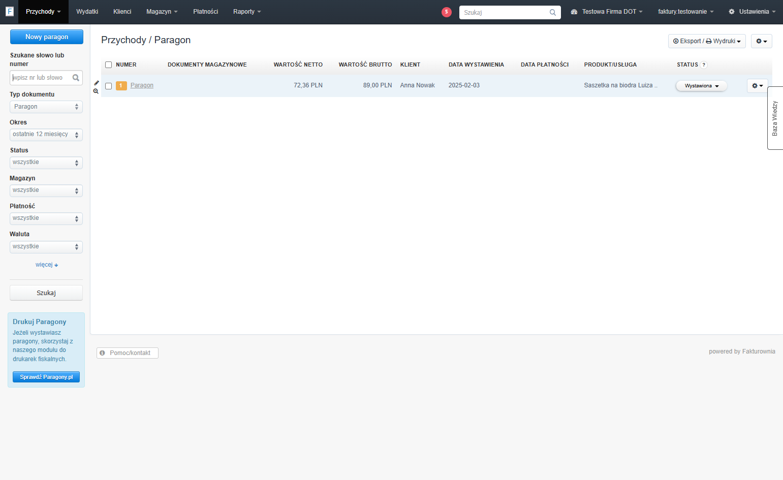Click the magnifier icon in the top search box
The width and height of the screenshot is (783, 480).
tap(553, 12)
